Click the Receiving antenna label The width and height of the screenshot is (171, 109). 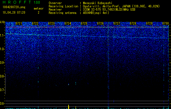[x=63, y=13]
